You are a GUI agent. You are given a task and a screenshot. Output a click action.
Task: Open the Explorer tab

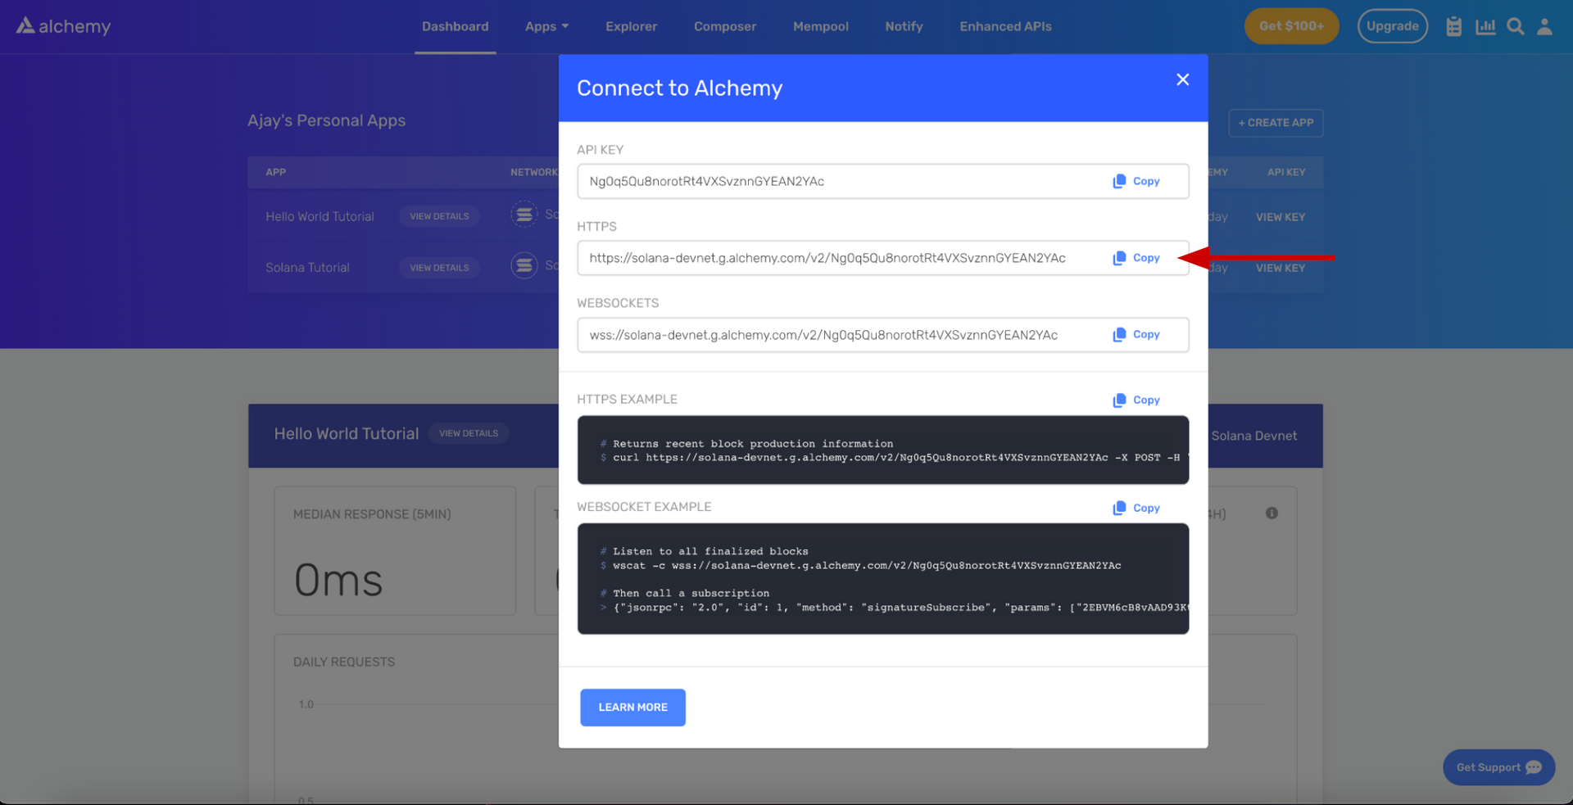click(x=631, y=26)
